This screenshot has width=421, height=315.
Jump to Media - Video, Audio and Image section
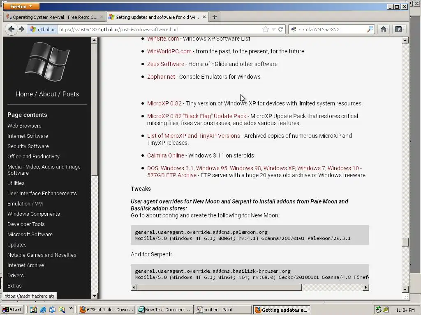click(x=44, y=170)
